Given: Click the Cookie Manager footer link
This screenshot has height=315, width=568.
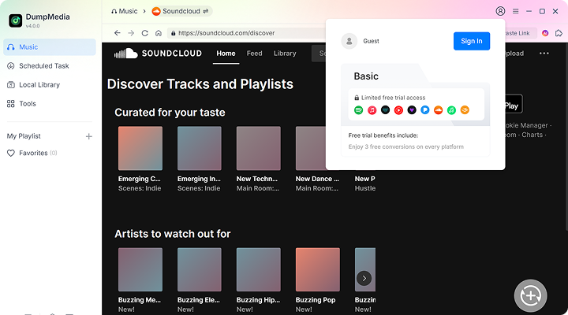Looking at the screenshot, I should coord(526,125).
